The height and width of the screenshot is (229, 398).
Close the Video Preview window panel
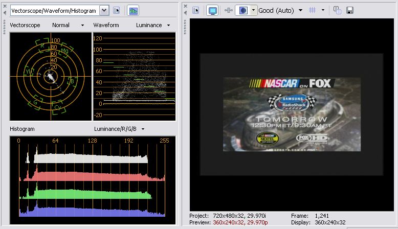186,6
